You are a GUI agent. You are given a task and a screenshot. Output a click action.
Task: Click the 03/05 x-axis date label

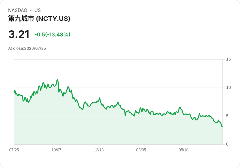[x=141, y=150]
